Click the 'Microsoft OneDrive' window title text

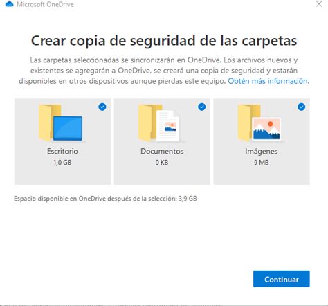pyautogui.click(x=45, y=4)
